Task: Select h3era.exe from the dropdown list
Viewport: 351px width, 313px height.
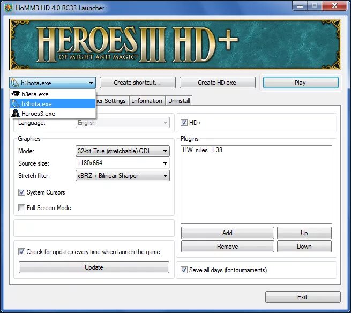Action: 53,94
